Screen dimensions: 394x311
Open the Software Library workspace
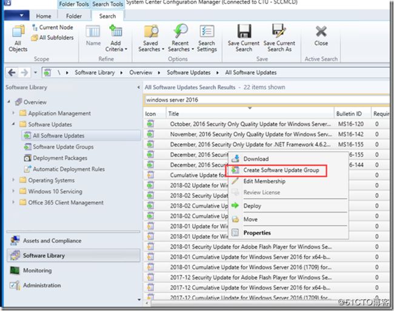pos(73,255)
